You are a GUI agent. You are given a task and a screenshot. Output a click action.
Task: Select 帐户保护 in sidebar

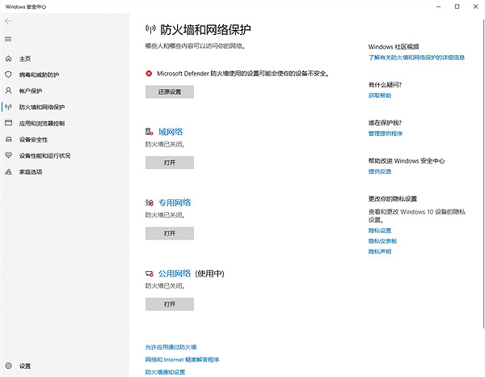click(x=31, y=91)
